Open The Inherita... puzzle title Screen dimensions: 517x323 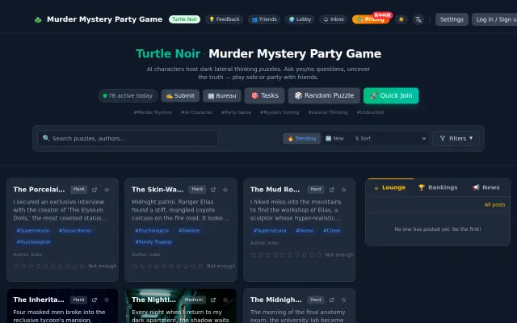coord(39,300)
